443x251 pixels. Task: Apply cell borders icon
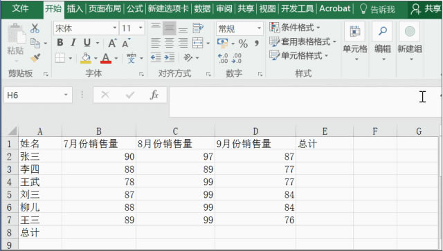pos(60,58)
